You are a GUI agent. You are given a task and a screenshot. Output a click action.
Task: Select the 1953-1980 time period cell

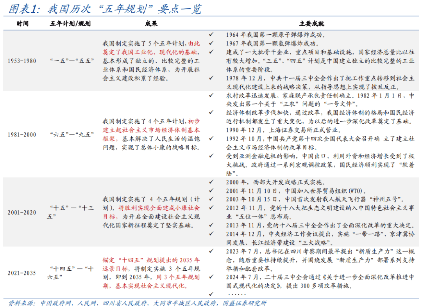click(x=22, y=61)
